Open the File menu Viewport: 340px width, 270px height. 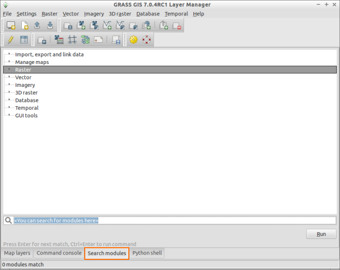click(7, 14)
